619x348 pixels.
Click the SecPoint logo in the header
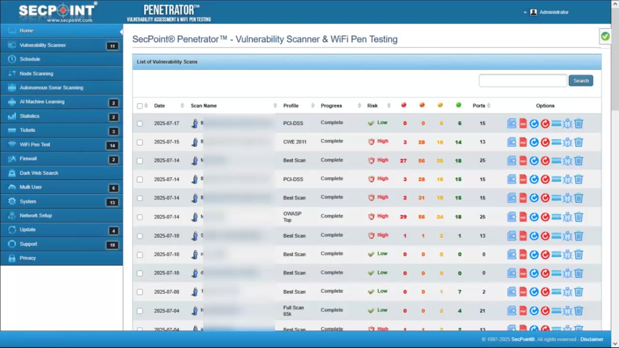click(58, 12)
